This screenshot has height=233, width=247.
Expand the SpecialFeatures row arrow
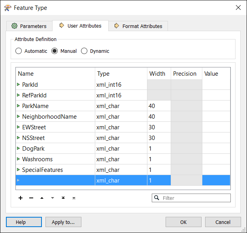tap(18, 170)
